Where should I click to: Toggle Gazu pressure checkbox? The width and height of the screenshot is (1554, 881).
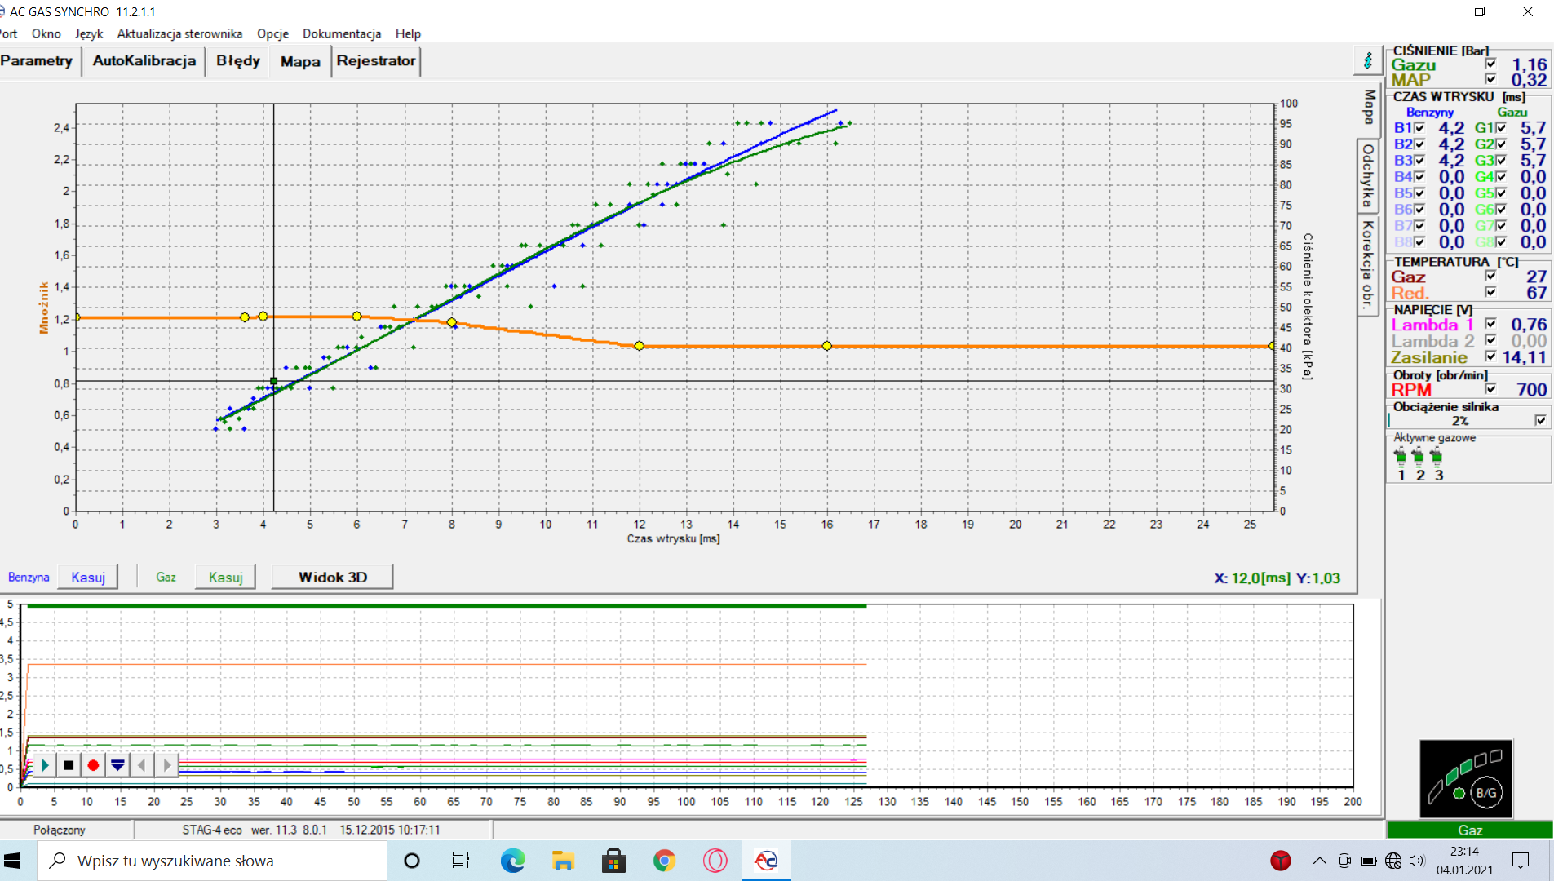[1490, 64]
